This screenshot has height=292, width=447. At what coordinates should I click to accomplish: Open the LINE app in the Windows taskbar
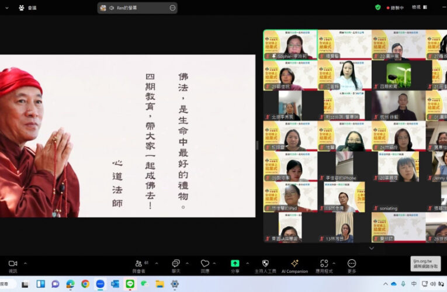130,284
